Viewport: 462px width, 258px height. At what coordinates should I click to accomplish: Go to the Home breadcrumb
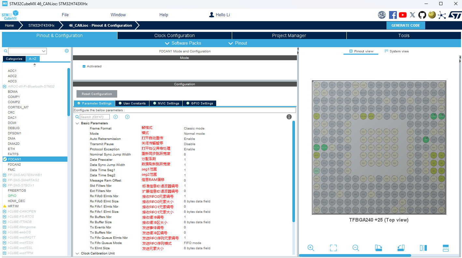[9, 25]
